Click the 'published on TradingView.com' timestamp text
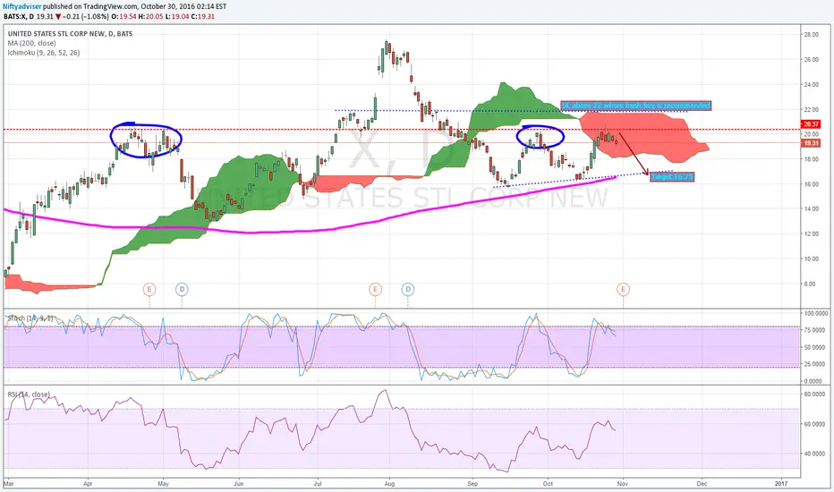This screenshot has width=834, height=492. click(x=134, y=6)
